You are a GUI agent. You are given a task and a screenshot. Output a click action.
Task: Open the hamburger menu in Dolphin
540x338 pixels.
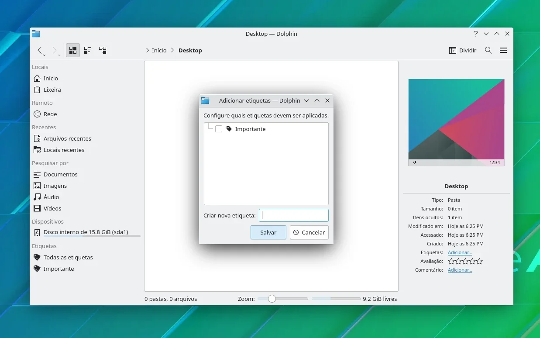[x=503, y=50]
